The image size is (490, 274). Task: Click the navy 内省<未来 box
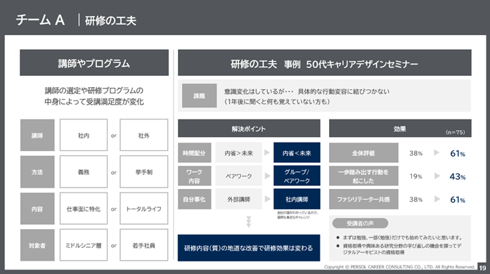pos(297,152)
